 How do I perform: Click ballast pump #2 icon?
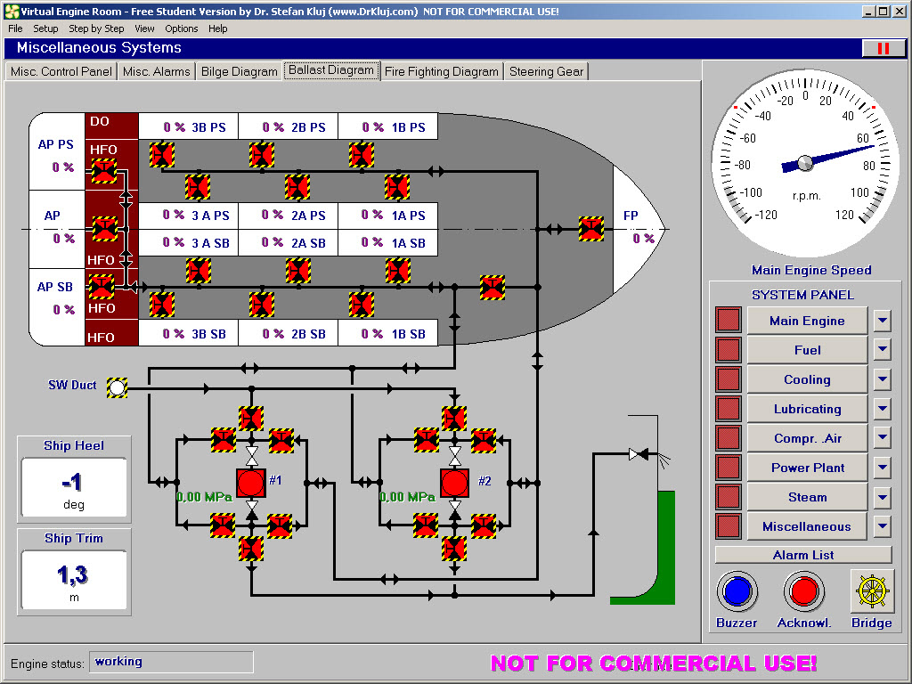(455, 483)
